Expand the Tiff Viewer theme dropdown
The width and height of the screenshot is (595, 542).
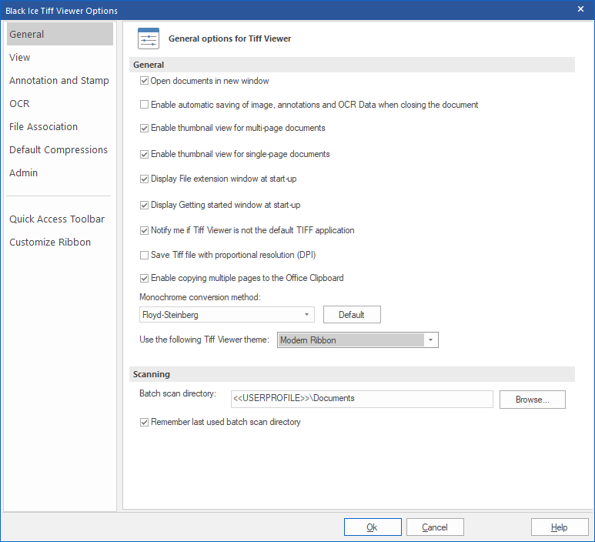coord(431,340)
